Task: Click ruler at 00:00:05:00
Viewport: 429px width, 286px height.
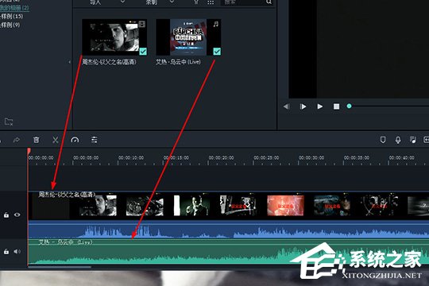Action: pyautogui.click(x=86, y=158)
